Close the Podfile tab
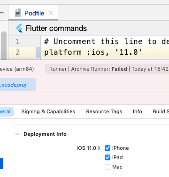This screenshot has height=177, width=169. (x=51, y=13)
